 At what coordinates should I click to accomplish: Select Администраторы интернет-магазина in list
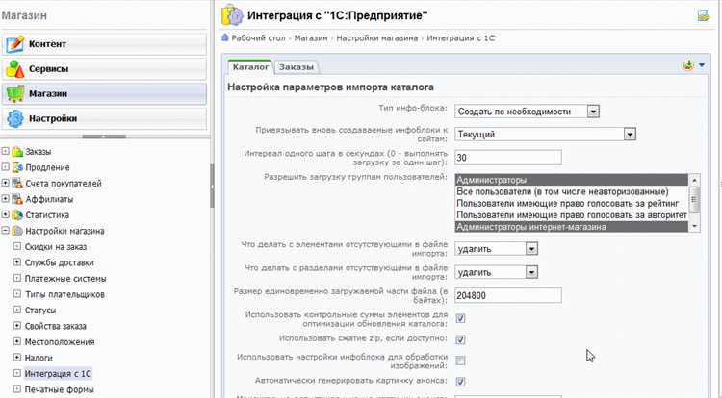pyautogui.click(x=572, y=227)
